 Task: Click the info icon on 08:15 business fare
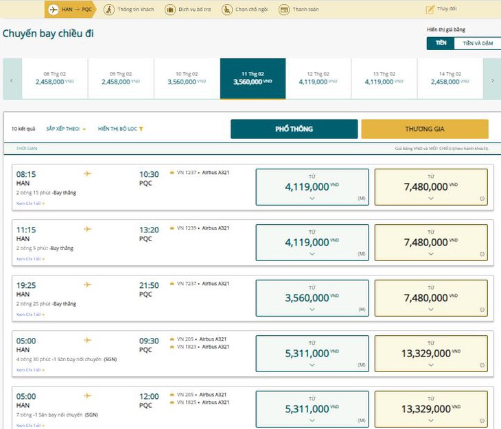pos(482,198)
